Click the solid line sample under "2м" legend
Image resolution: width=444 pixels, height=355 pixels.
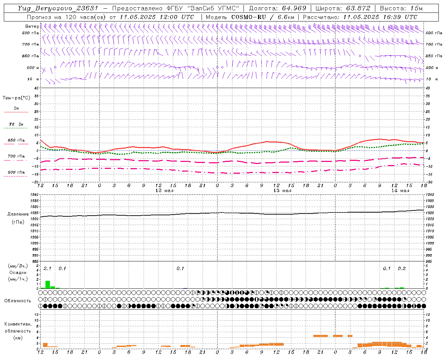16,112
